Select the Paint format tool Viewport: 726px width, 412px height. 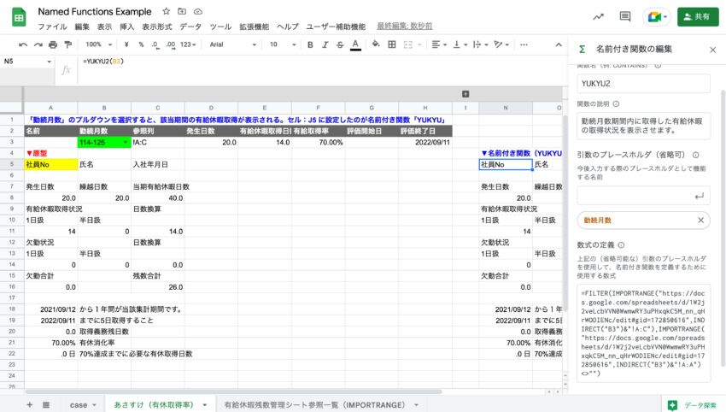click(67, 44)
